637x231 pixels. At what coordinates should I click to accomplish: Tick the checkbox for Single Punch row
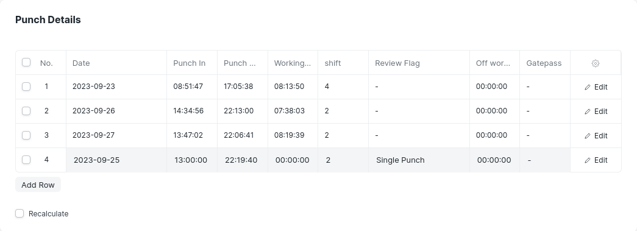(26, 160)
